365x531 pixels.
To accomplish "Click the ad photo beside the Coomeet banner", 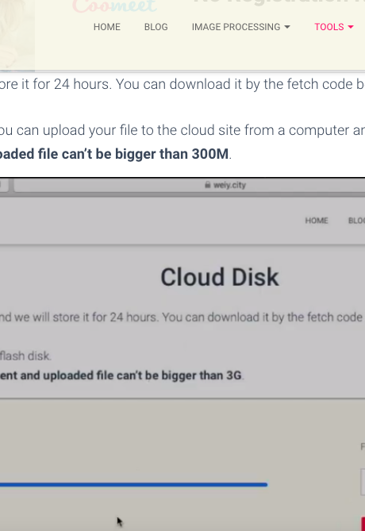I will (17, 35).
